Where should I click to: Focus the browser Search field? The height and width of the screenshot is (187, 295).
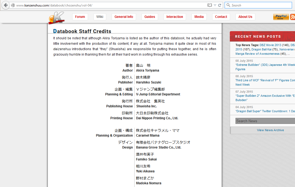tap(258, 5)
